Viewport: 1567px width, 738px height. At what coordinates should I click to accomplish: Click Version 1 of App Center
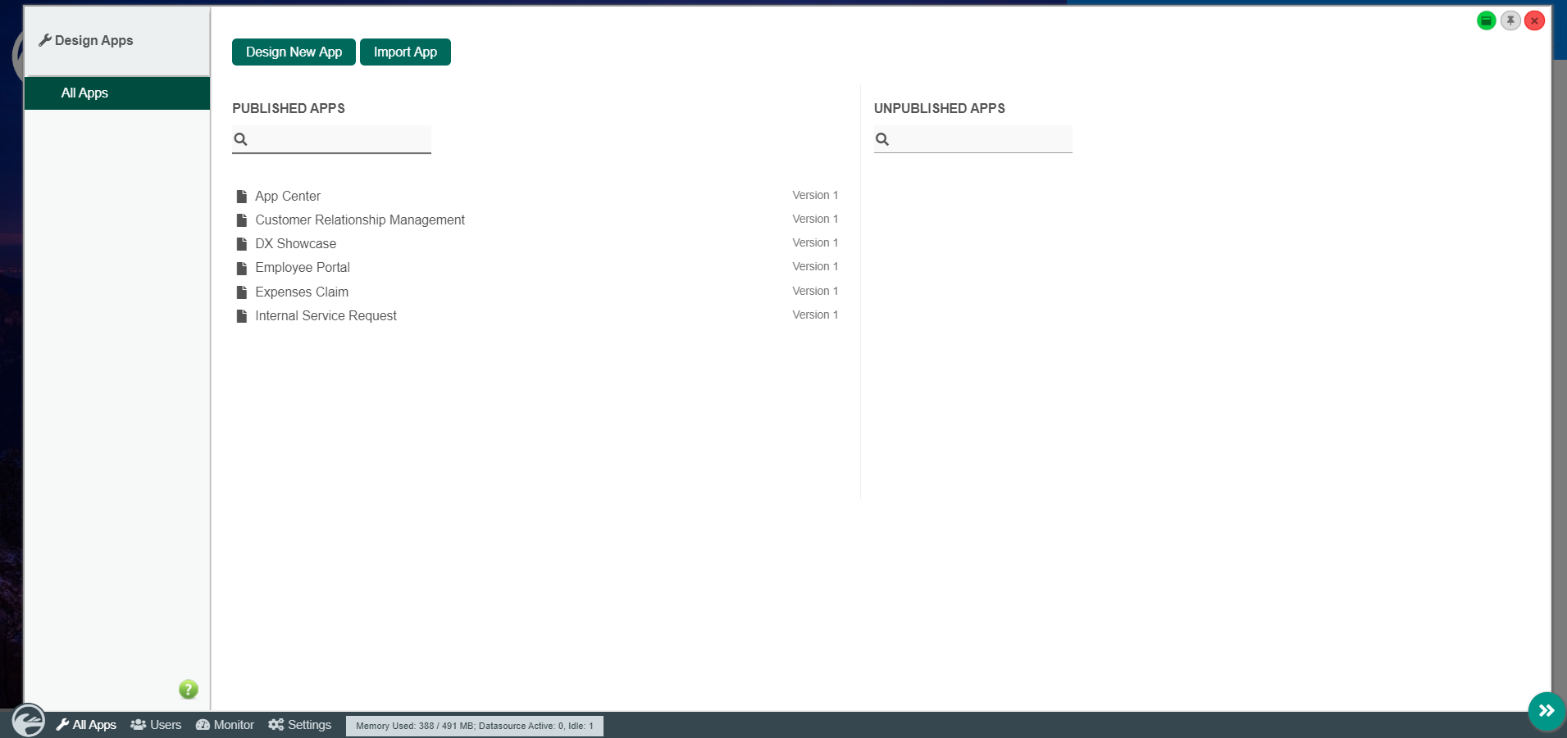815,195
